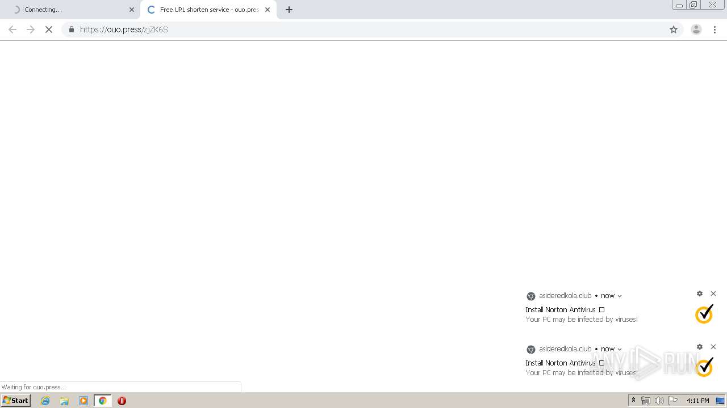Launch Internet Explorer from the taskbar
The image size is (727, 408).
tap(45, 401)
